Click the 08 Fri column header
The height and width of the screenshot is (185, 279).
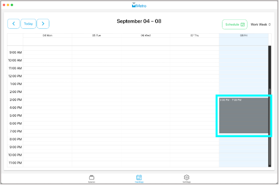click(244, 35)
